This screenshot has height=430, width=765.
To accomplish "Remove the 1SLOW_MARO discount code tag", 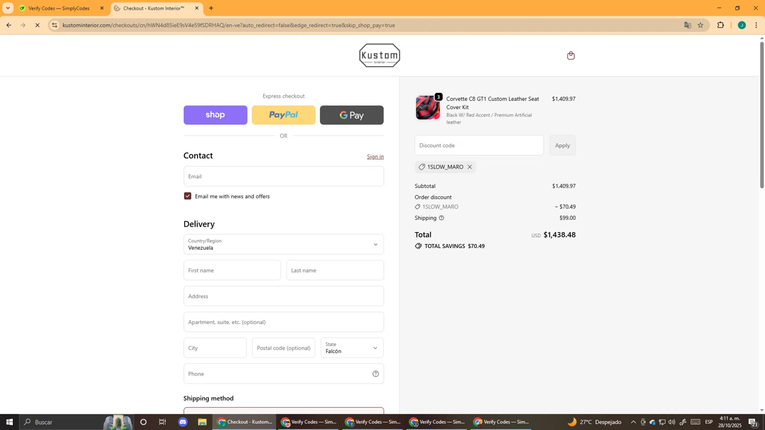I will pyautogui.click(x=470, y=167).
